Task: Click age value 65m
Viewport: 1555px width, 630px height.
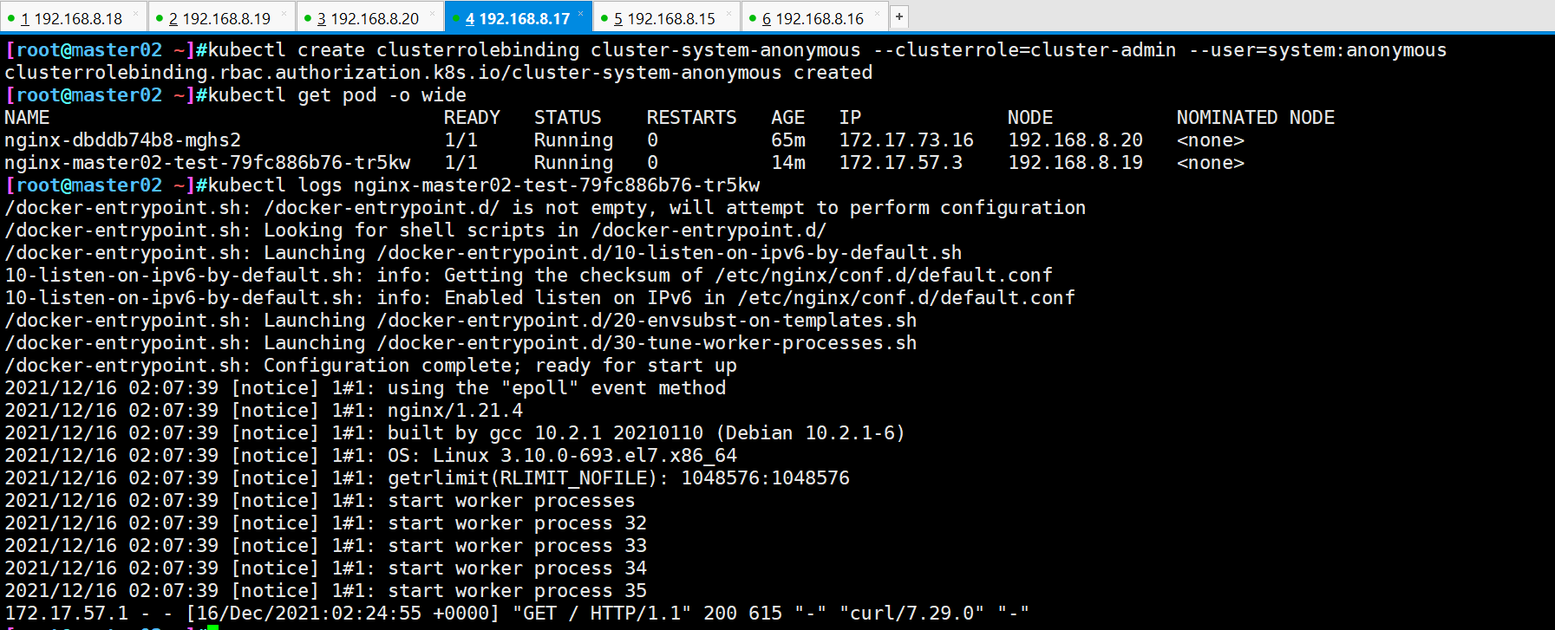Action: tap(787, 140)
